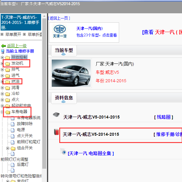182x182 pixels.
Task: Select 转向信号灯和危险警告 tree item
Action: [21, 176]
